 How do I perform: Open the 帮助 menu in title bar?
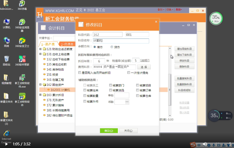(x=179, y=10)
